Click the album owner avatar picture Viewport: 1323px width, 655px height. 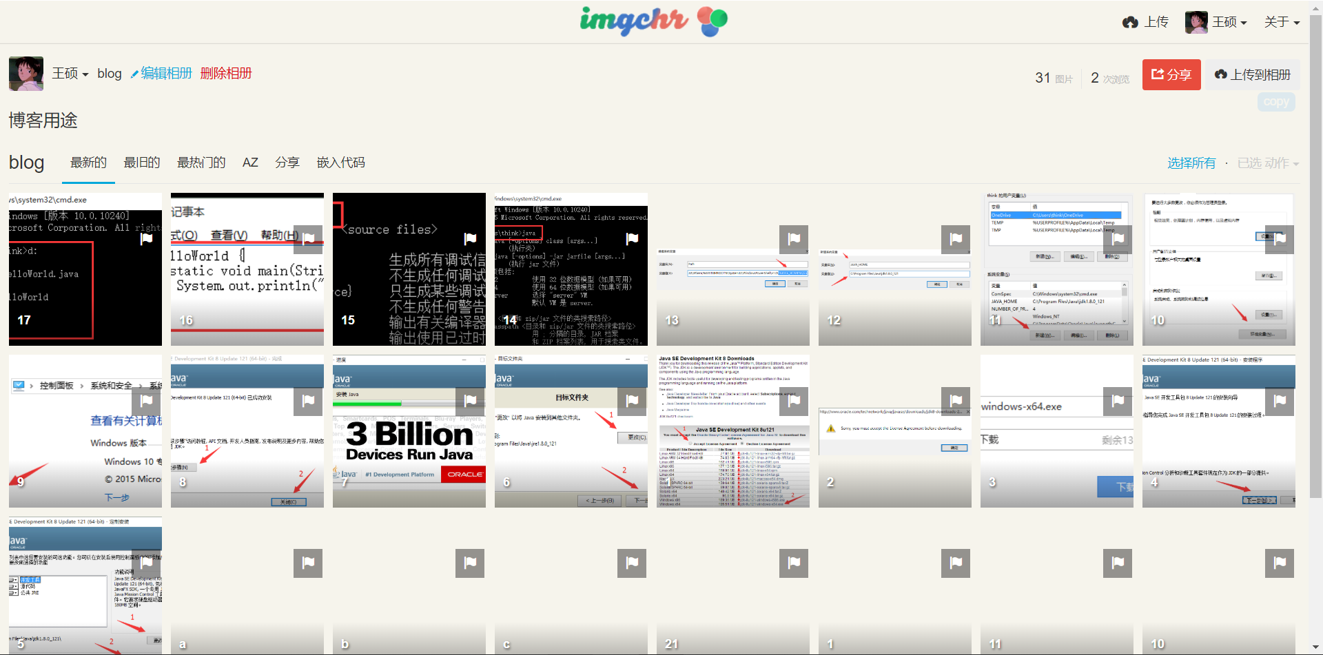tap(26, 74)
